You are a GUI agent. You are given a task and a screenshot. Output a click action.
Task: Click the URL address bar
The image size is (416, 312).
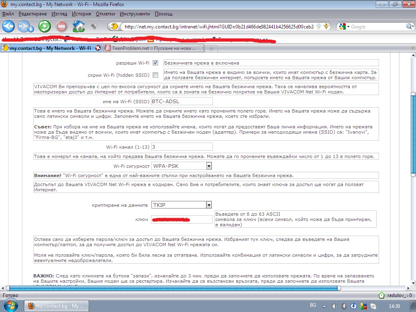pos(219,26)
